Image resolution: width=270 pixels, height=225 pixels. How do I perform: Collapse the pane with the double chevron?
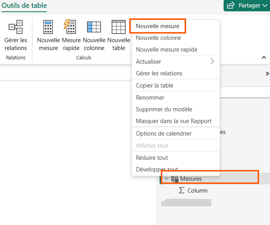click(267, 74)
